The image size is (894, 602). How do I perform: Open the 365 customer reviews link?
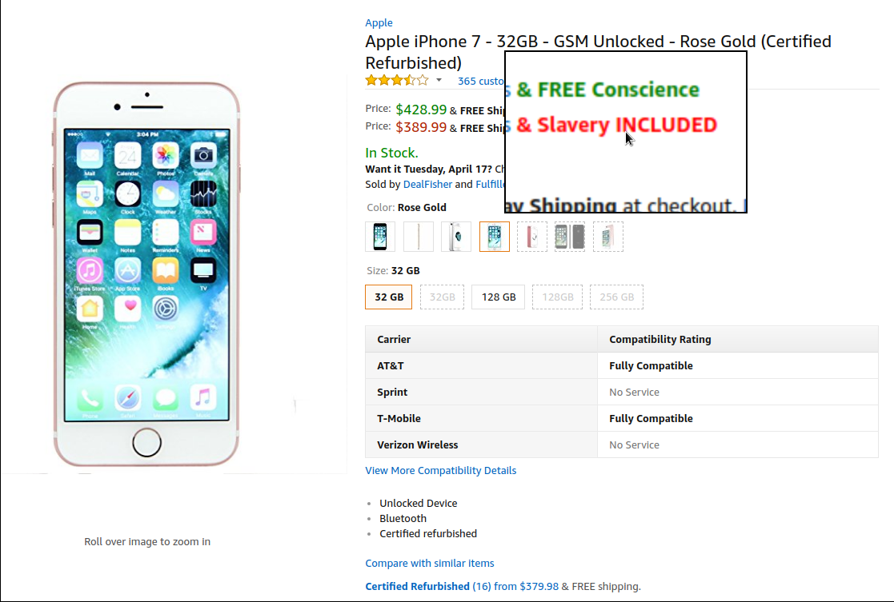pyautogui.click(x=481, y=81)
